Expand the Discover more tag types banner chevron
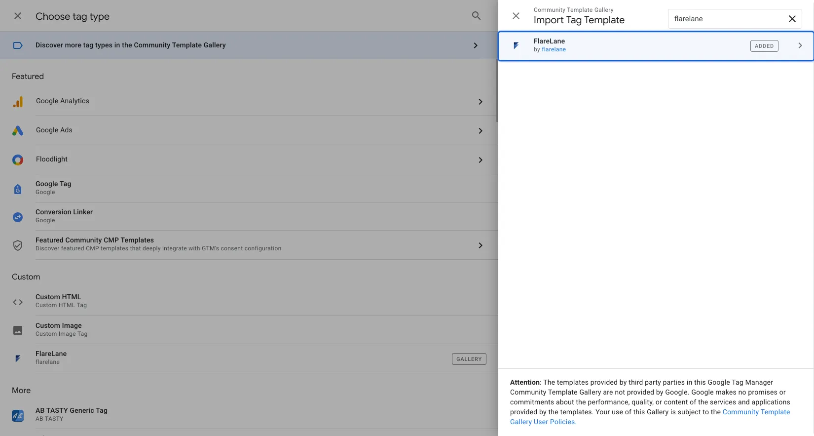Image resolution: width=814 pixels, height=436 pixels. pyautogui.click(x=476, y=45)
